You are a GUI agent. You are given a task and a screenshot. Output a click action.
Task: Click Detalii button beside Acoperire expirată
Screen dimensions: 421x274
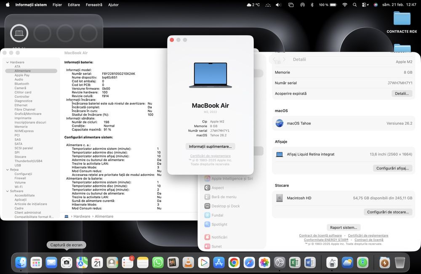click(x=402, y=93)
